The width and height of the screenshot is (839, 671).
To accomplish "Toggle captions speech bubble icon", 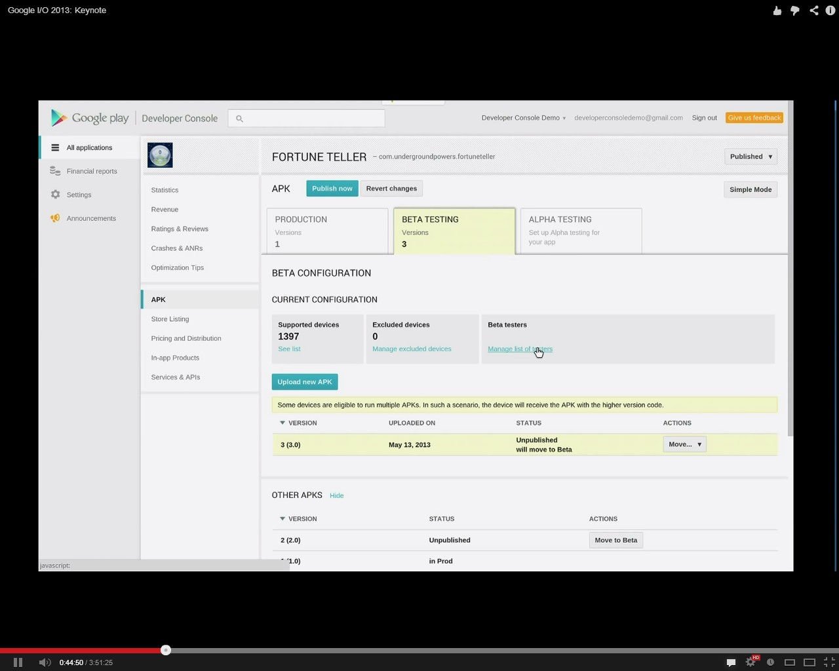I will (x=732, y=662).
